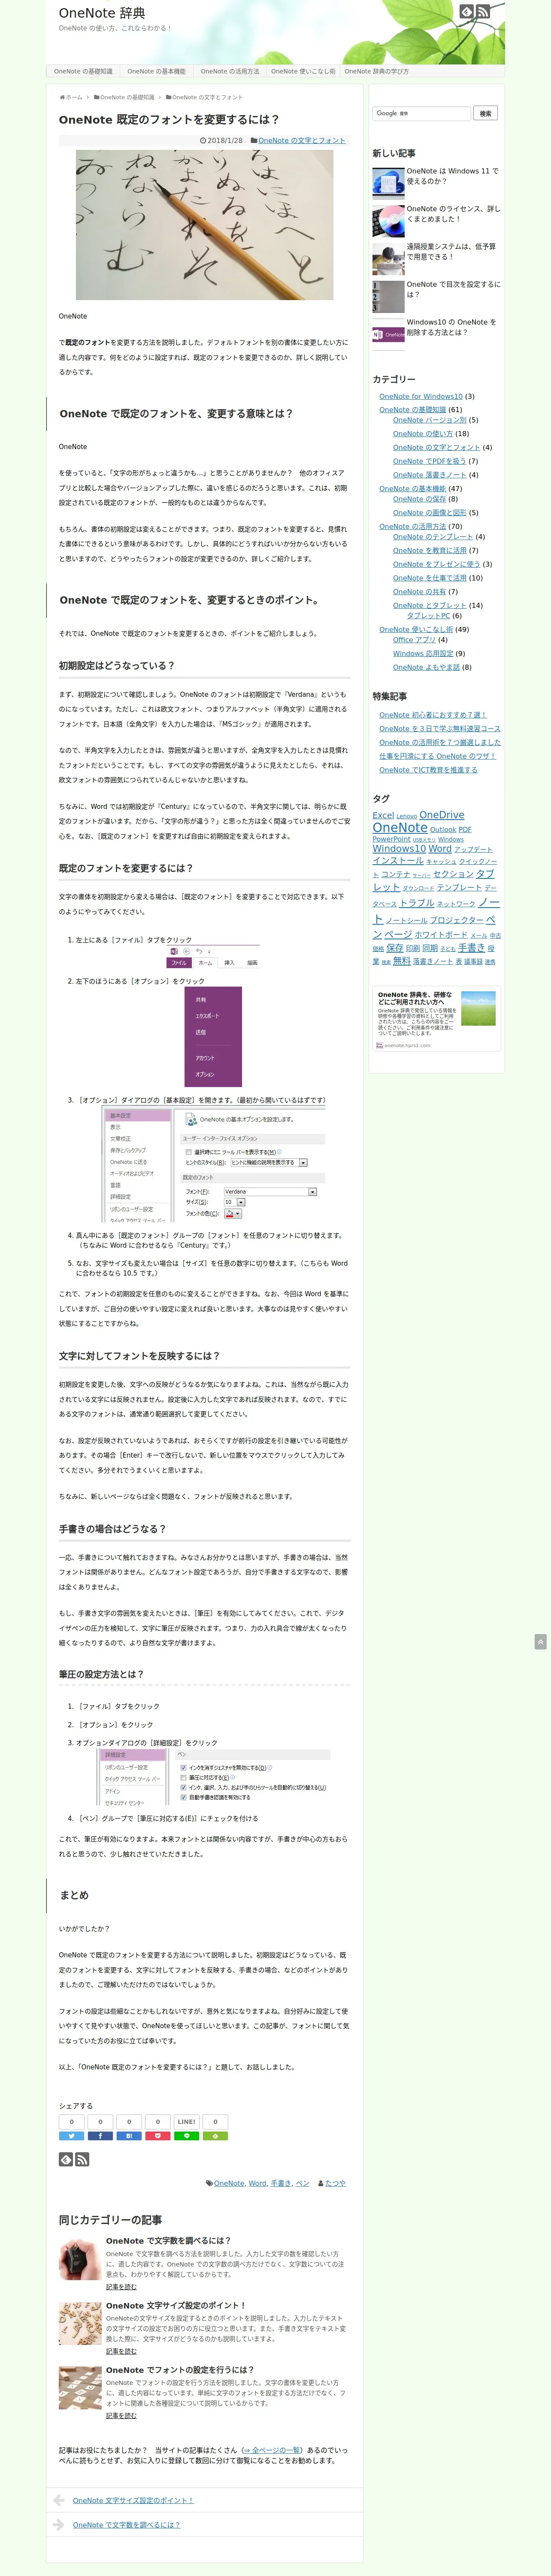
Task: Click the previous-article left arrow icon
Action: (x=59, y=2500)
